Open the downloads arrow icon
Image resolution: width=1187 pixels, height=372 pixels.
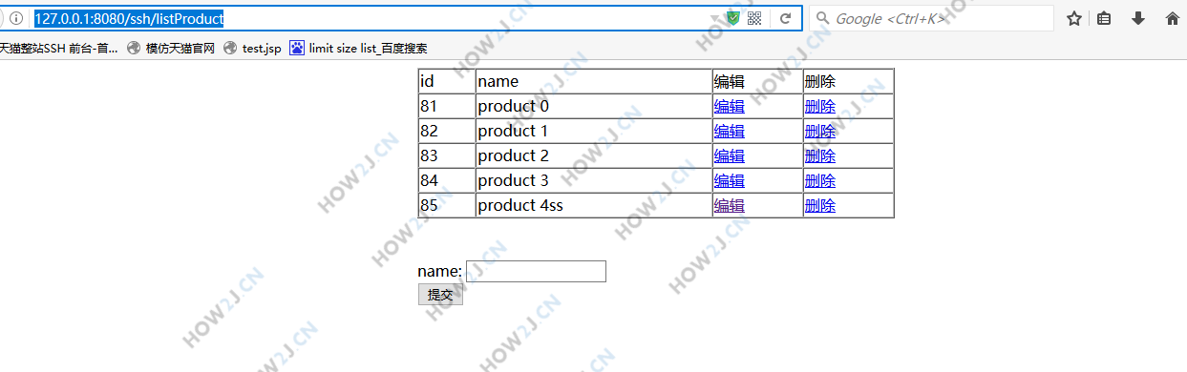1138,18
